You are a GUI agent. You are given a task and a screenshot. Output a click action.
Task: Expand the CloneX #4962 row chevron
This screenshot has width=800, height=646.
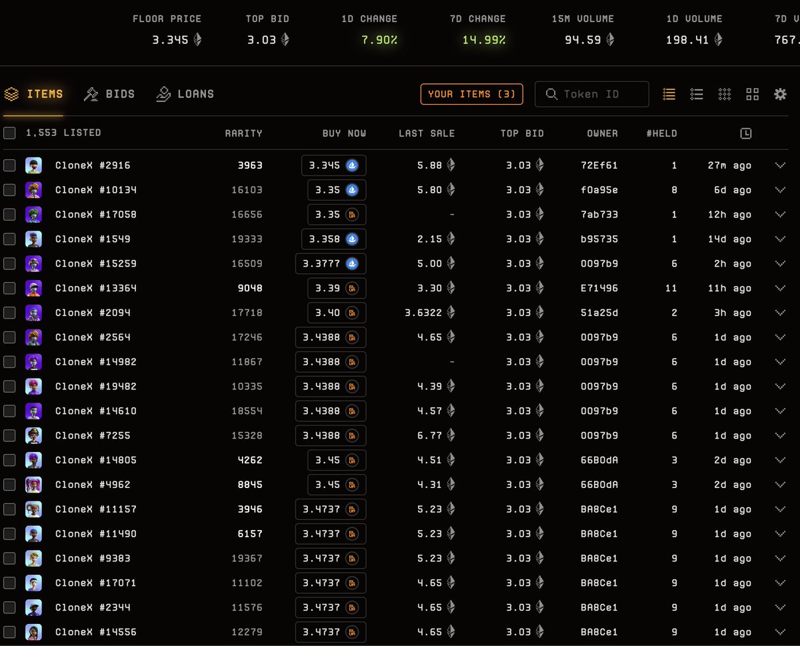(x=781, y=485)
